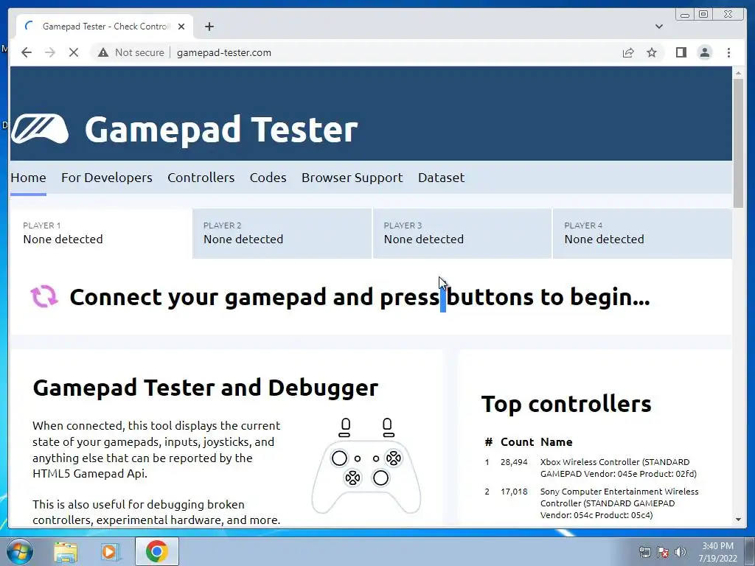Switch to the Player 3 tab
The image size is (755, 566).
462,234
